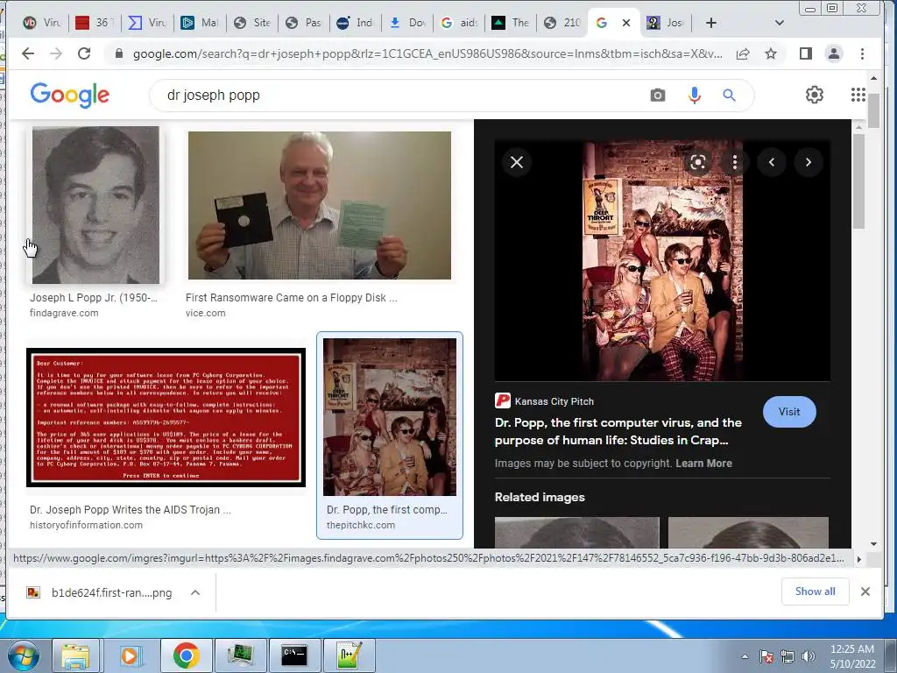The height and width of the screenshot is (673, 897).
Task: Switch to the 'Jos' tab
Action: [x=666, y=23]
